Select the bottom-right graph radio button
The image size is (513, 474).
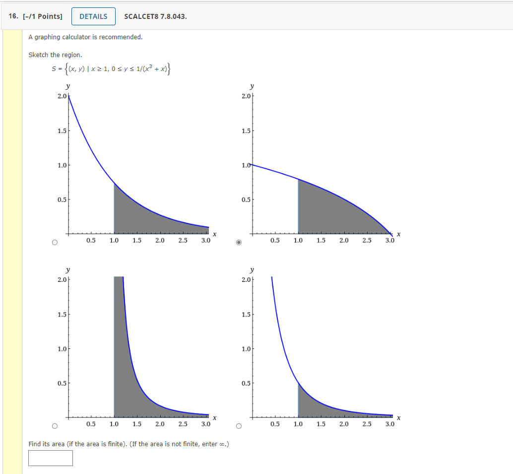click(239, 426)
